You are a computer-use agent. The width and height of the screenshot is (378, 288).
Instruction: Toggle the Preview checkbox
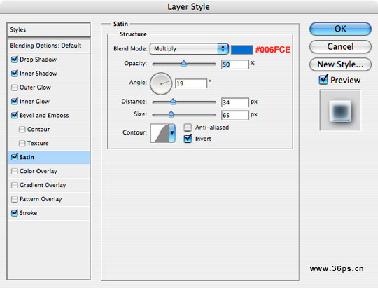coord(323,80)
